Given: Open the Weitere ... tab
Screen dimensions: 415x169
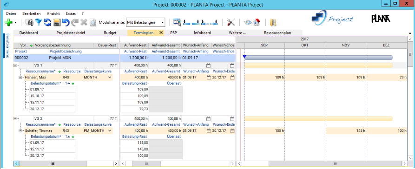Looking at the screenshot, I should (237, 33).
